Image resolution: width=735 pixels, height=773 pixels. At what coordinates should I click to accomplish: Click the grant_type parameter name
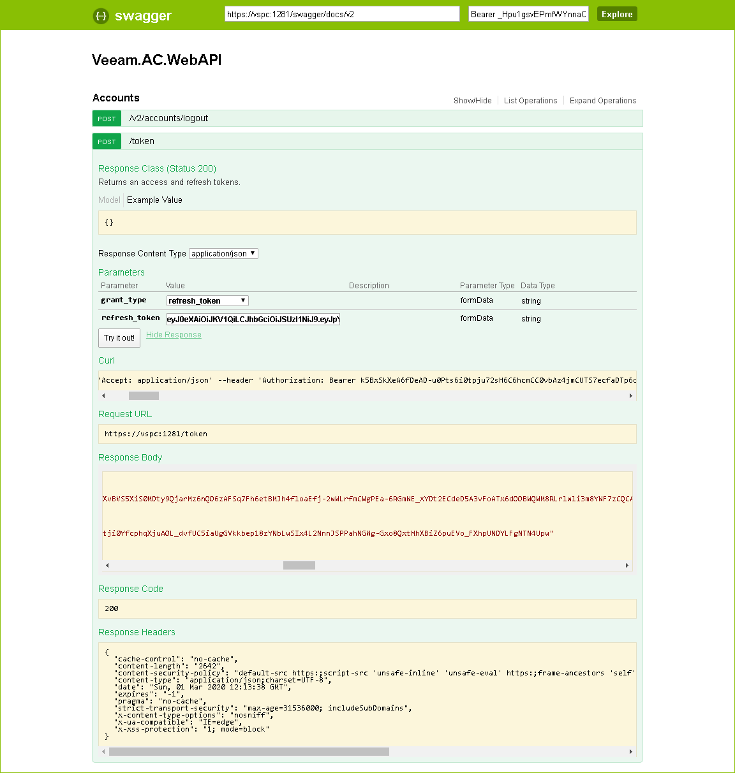tap(124, 300)
